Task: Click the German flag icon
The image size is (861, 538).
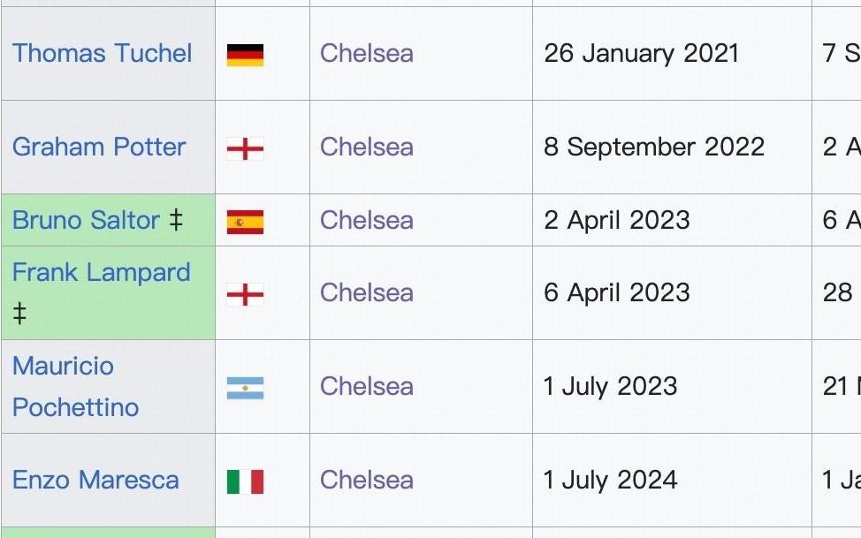Action: [245, 55]
